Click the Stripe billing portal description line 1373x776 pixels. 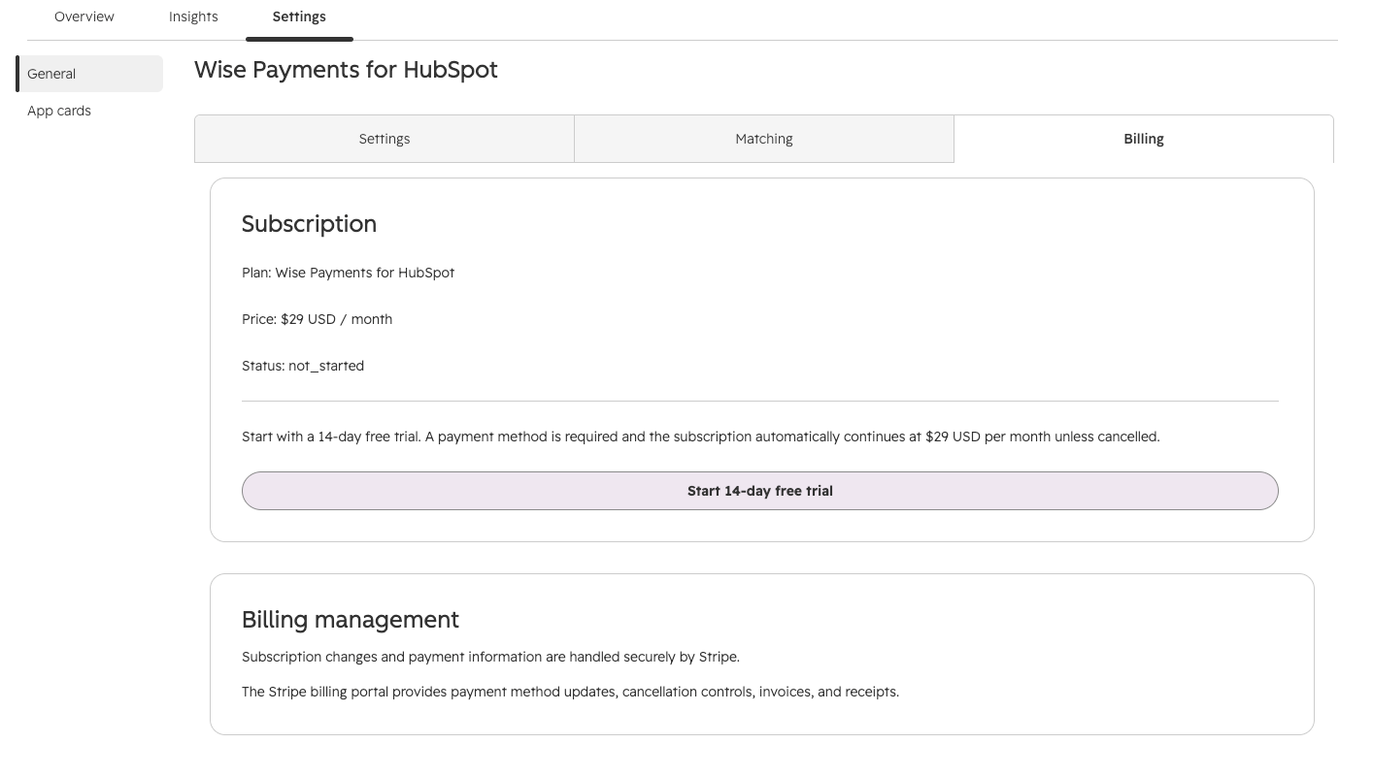570,692
